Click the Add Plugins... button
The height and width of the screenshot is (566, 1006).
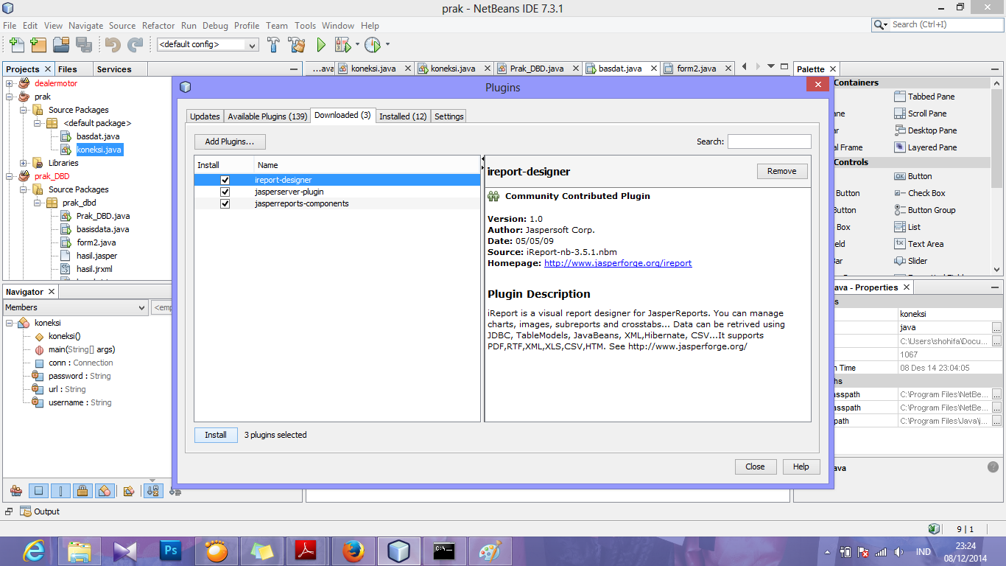(x=230, y=141)
